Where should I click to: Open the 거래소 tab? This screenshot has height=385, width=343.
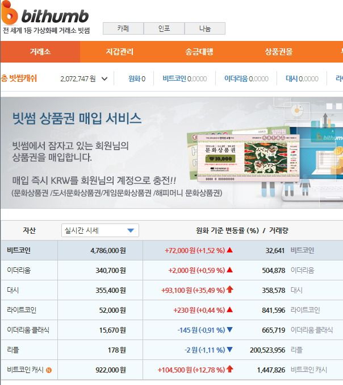pos(40,52)
